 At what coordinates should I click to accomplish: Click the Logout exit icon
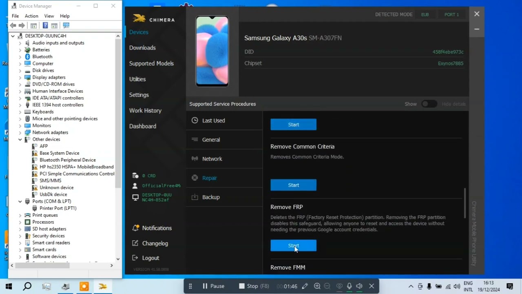135,258
